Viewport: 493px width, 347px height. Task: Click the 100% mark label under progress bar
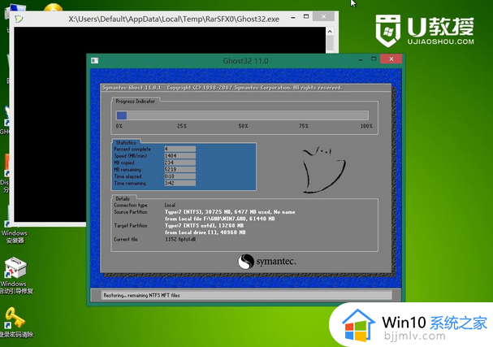[x=366, y=126]
